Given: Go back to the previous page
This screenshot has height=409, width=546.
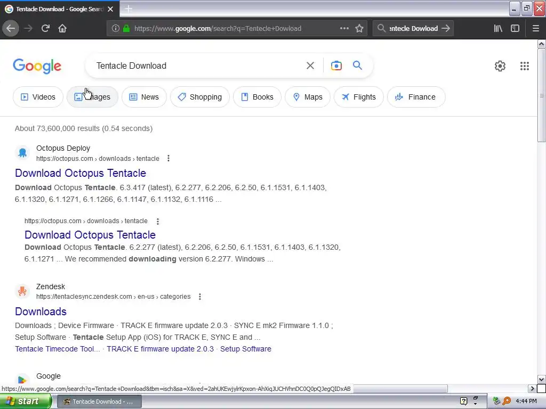Looking at the screenshot, I should pyautogui.click(x=11, y=28).
